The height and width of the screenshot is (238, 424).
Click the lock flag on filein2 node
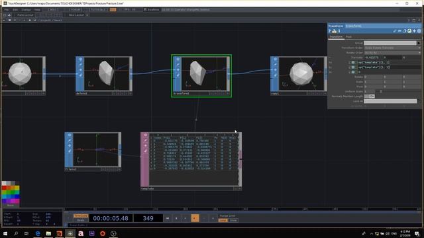coord(70,145)
